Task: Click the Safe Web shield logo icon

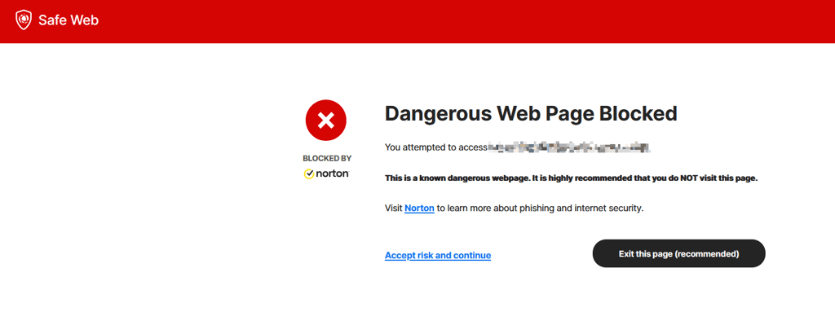Action: point(24,20)
